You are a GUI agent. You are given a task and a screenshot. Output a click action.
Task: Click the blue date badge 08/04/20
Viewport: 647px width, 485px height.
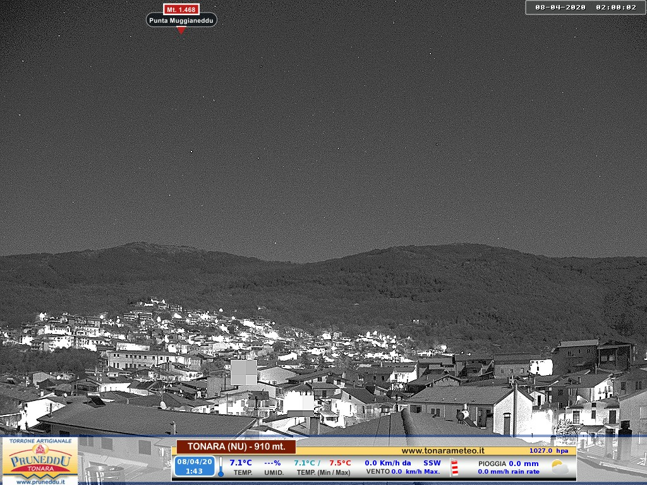195,466
